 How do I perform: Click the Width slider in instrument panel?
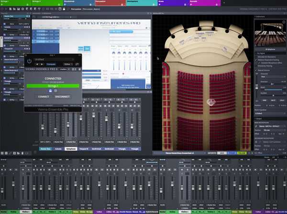click(x=273, y=90)
